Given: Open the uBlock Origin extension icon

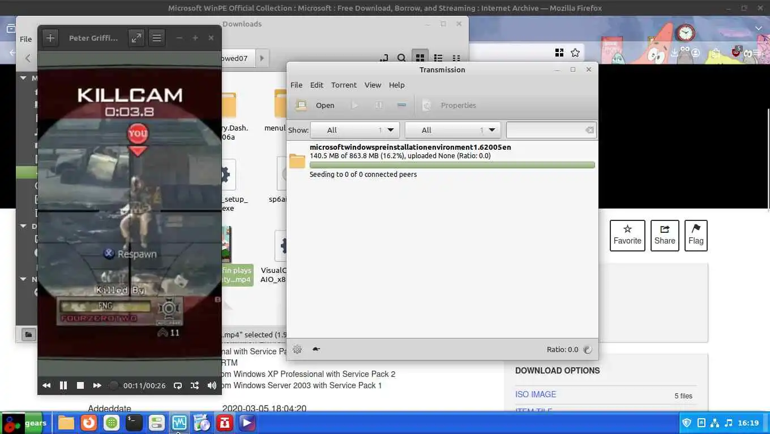Looking at the screenshot, I should (736, 52).
